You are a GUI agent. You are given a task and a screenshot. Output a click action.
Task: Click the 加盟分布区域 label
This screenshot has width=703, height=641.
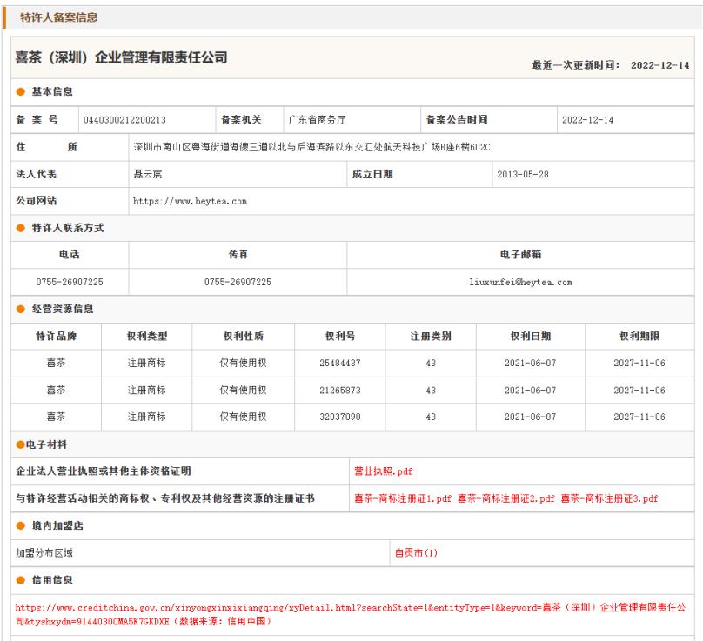[44, 552]
